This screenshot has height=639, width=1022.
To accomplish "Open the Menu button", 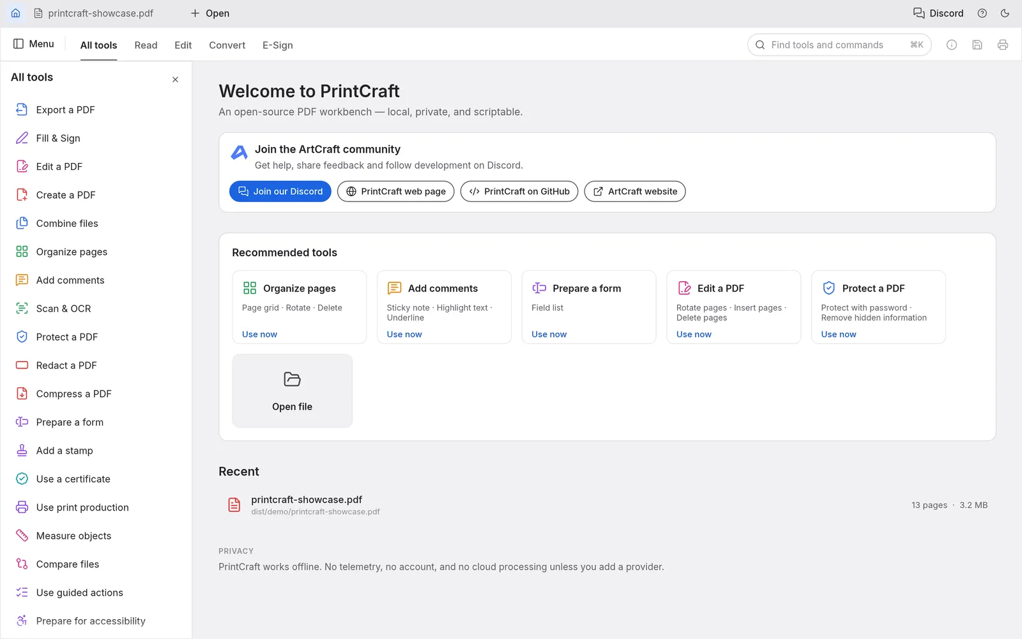I will (34, 44).
